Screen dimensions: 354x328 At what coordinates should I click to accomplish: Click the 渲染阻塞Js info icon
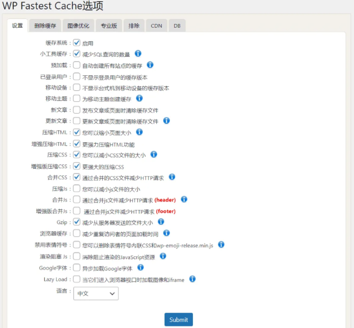click(163, 256)
